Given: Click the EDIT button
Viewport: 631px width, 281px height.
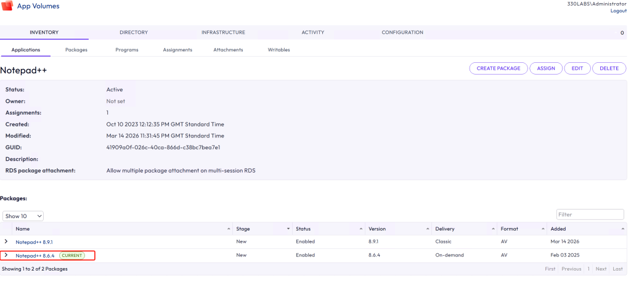Looking at the screenshot, I should coord(577,68).
